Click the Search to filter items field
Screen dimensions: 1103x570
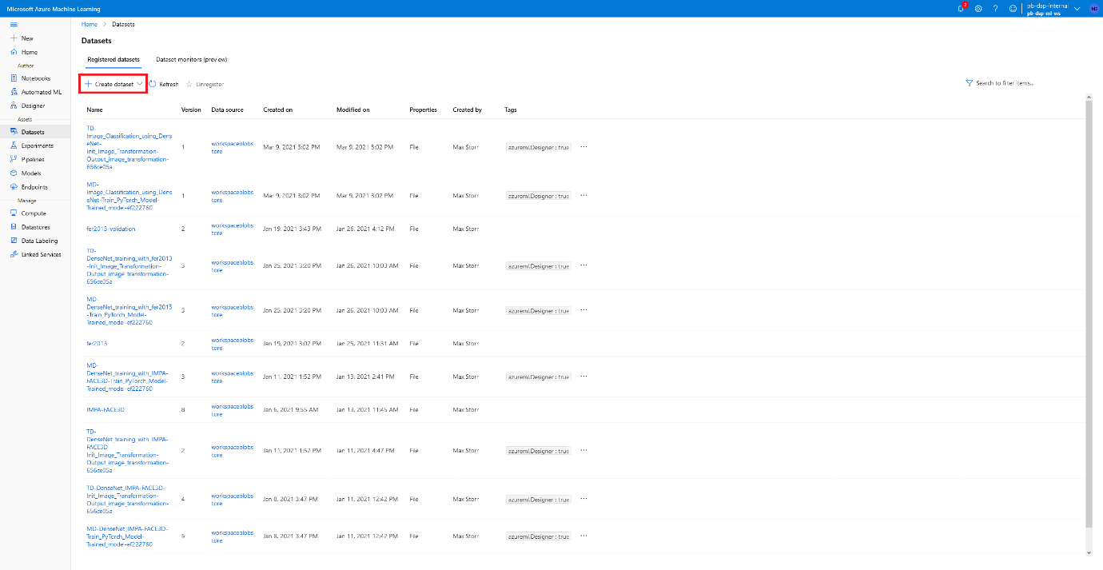(1000, 82)
